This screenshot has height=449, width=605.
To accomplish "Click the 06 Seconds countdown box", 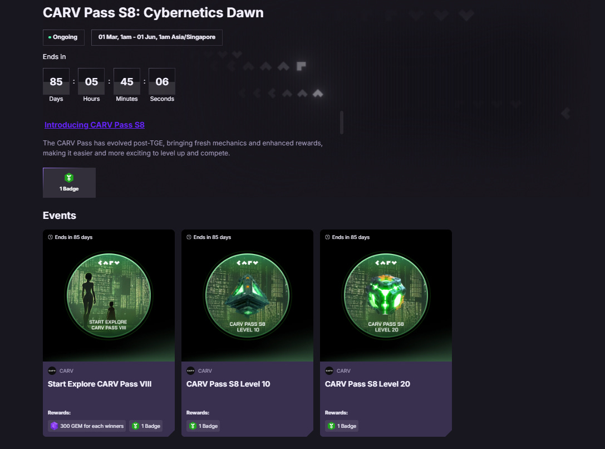I will pos(162,81).
